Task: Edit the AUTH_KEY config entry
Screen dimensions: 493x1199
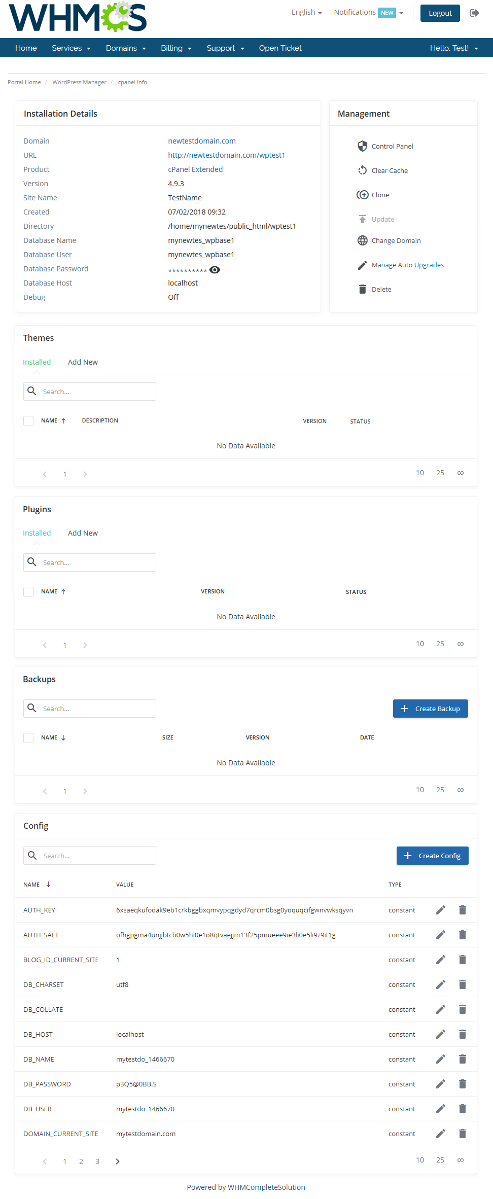Action: [440, 910]
